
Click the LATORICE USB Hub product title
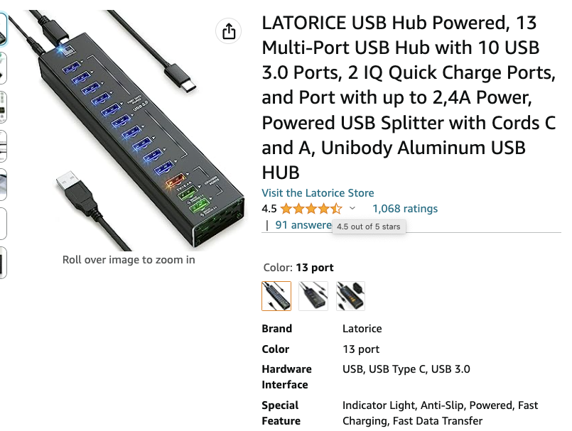[x=409, y=97]
